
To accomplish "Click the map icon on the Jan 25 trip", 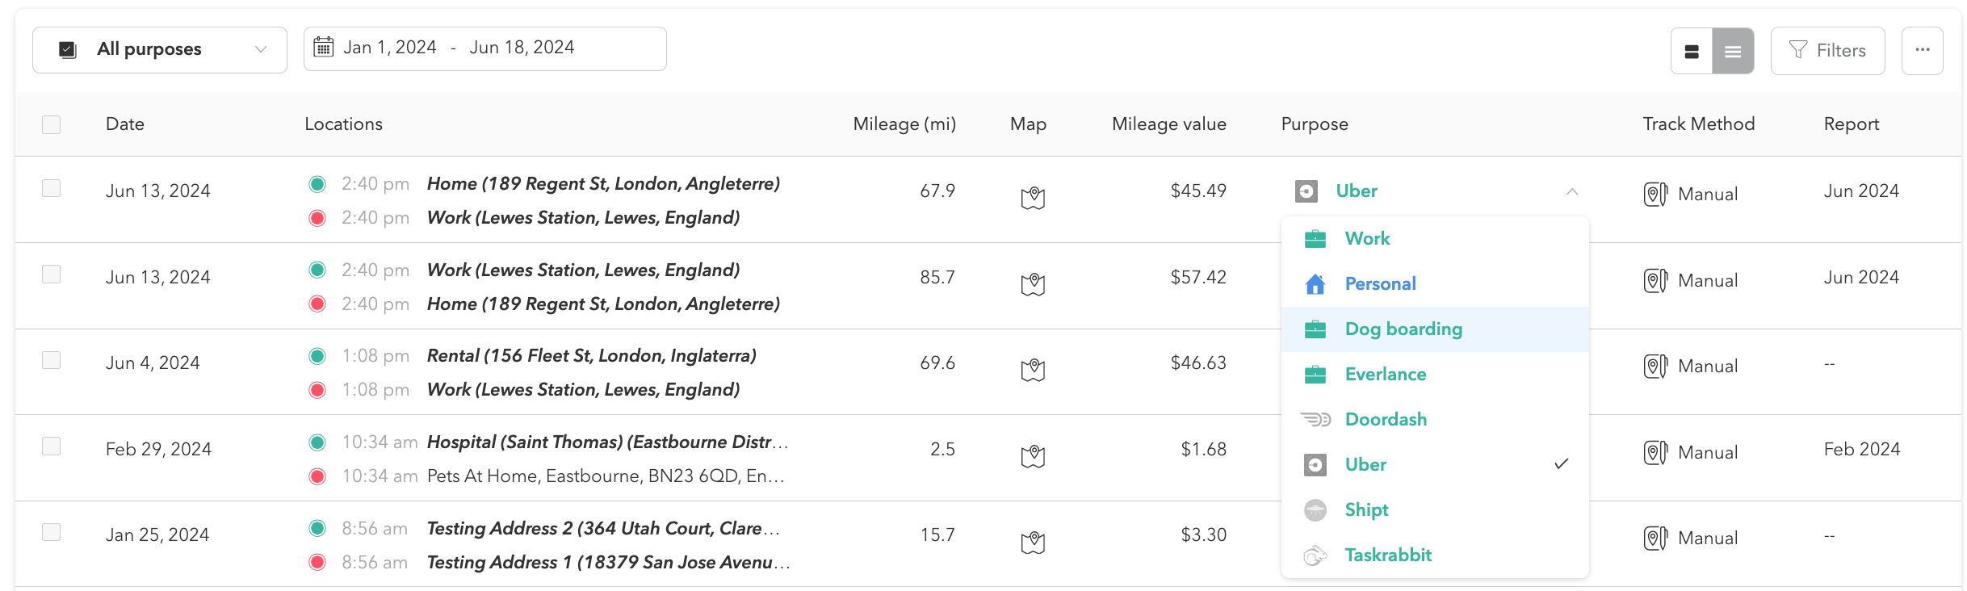I will (x=1033, y=543).
